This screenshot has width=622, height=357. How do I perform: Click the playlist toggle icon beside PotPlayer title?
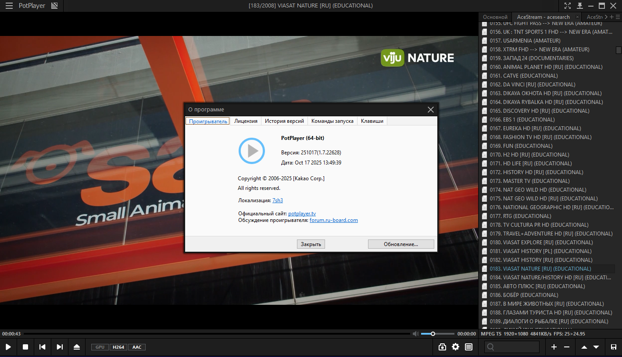click(x=54, y=6)
